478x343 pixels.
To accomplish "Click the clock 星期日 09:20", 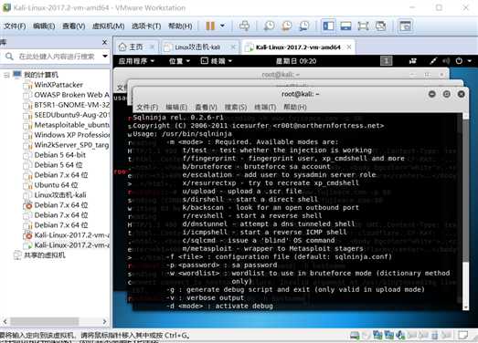I will pyautogui.click(x=296, y=61).
